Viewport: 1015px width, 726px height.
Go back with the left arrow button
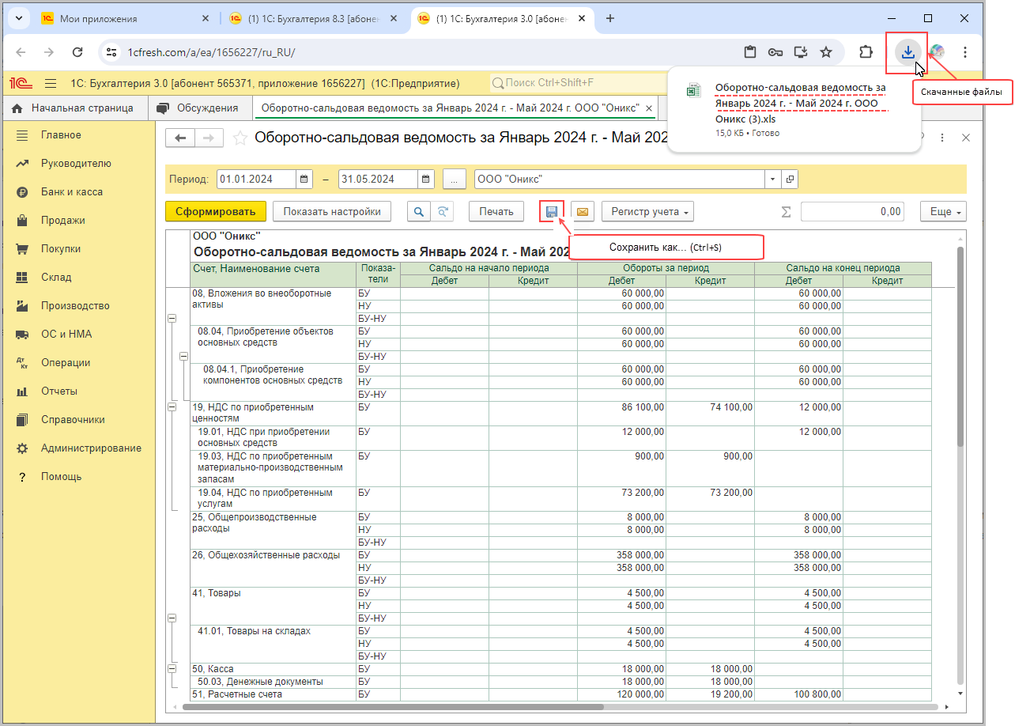179,138
